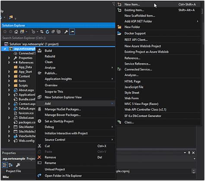Click the Open Folder in File Explorer arrow icon
The image size is (205, 181).
pyautogui.click(x=39, y=175)
